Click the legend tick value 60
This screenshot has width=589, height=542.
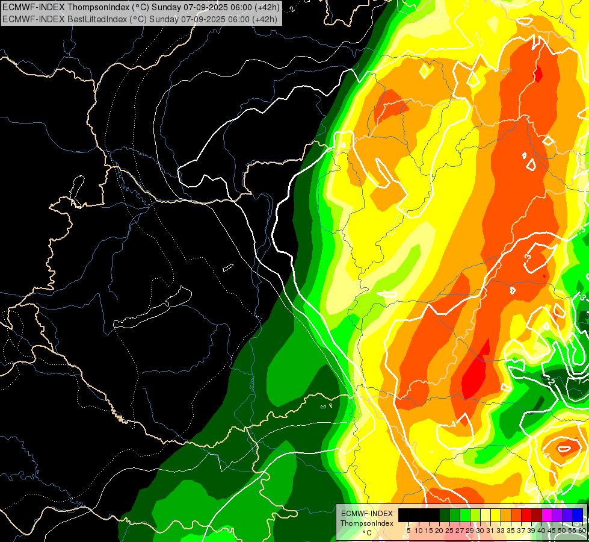[x=582, y=531]
